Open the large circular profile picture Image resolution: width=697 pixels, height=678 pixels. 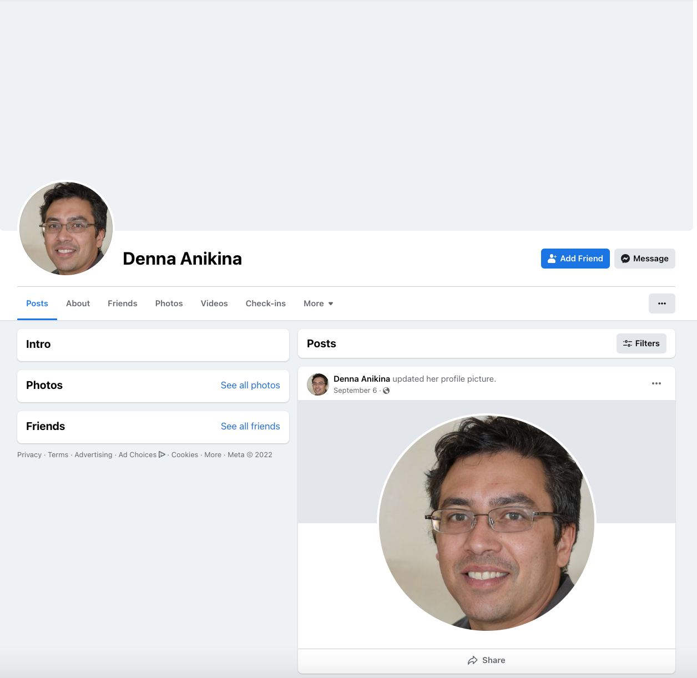[x=66, y=228]
